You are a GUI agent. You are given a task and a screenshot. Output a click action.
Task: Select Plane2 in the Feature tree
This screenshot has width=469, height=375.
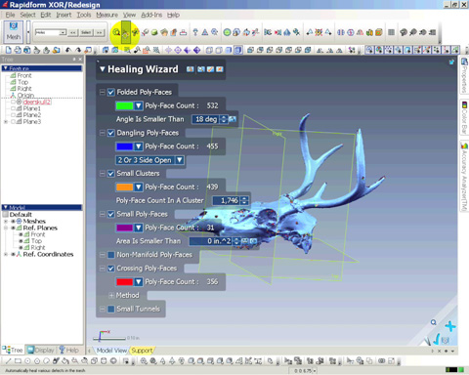(x=32, y=115)
